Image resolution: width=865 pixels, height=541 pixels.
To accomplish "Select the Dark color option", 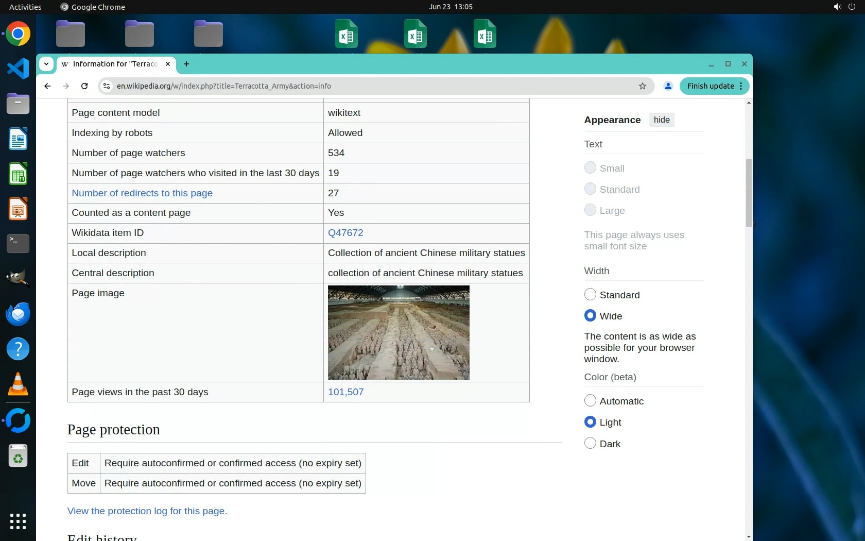I will coord(590,443).
